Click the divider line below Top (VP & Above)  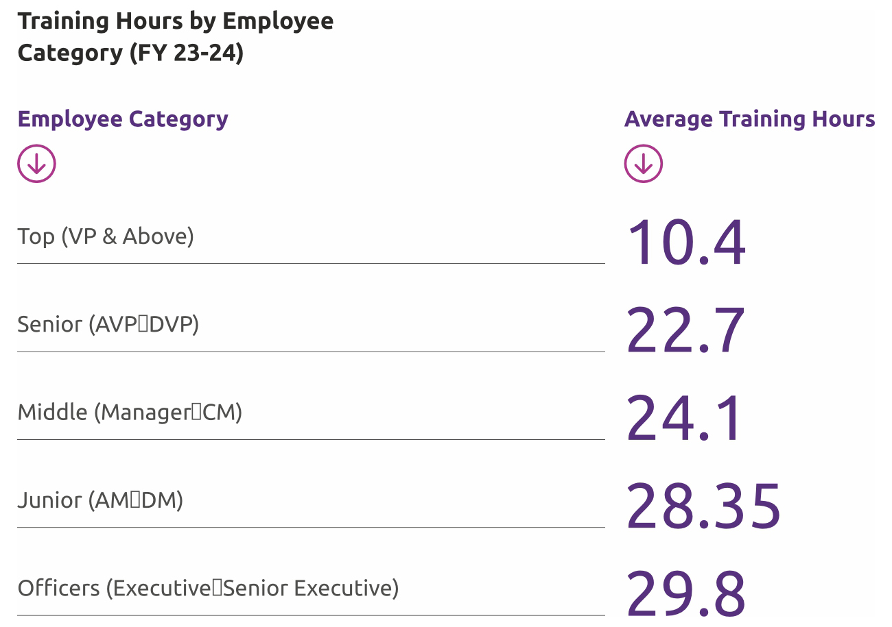click(311, 263)
